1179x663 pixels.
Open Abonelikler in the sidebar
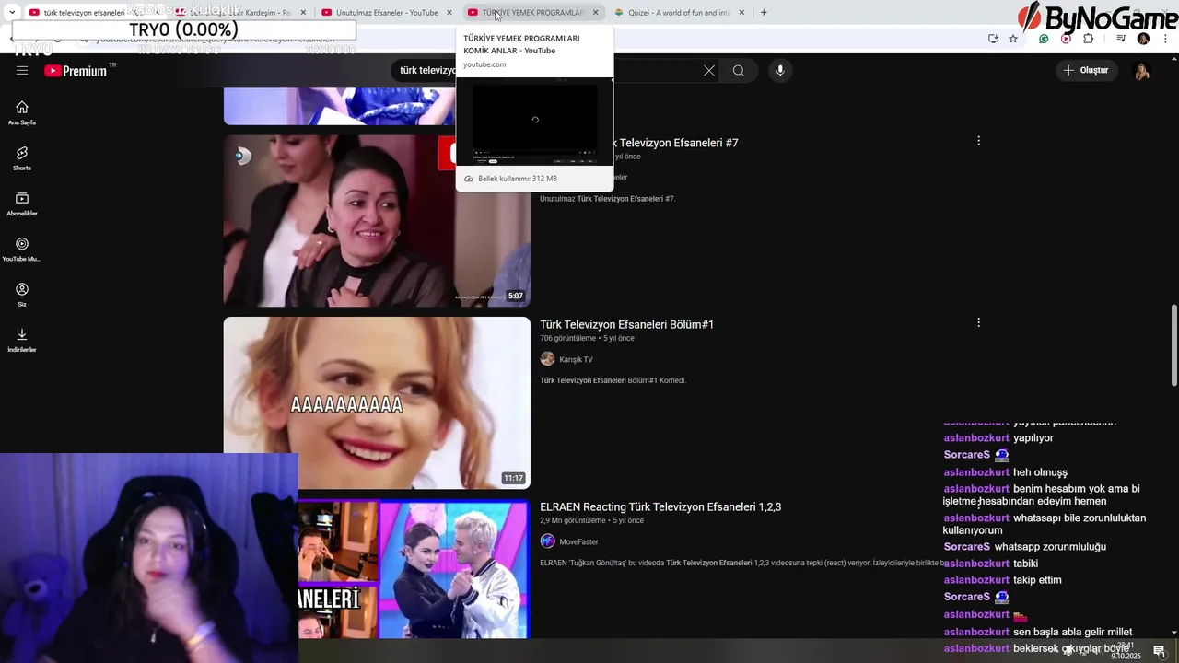[x=22, y=204]
